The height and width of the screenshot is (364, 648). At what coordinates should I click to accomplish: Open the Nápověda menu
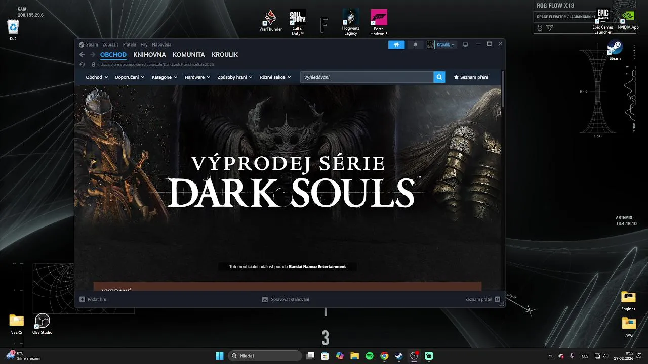click(161, 44)
